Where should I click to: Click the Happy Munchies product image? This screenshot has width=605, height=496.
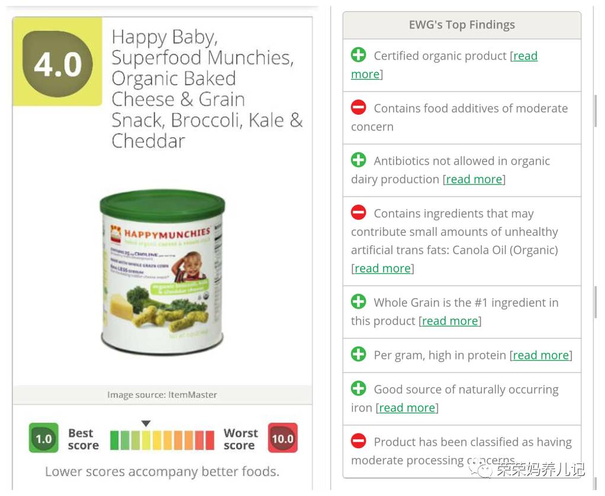[162, 272]
